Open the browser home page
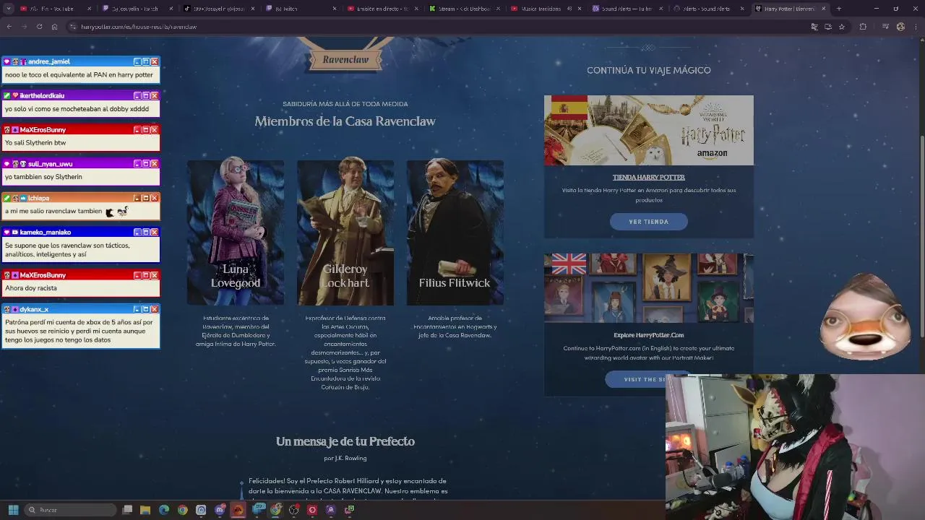 click(x=54, y=27)
